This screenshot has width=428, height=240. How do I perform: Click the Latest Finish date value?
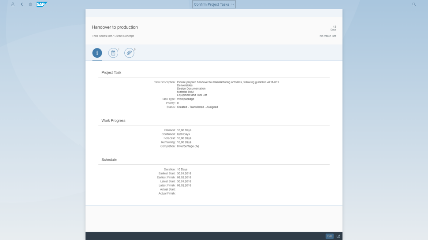pos(184,185)
